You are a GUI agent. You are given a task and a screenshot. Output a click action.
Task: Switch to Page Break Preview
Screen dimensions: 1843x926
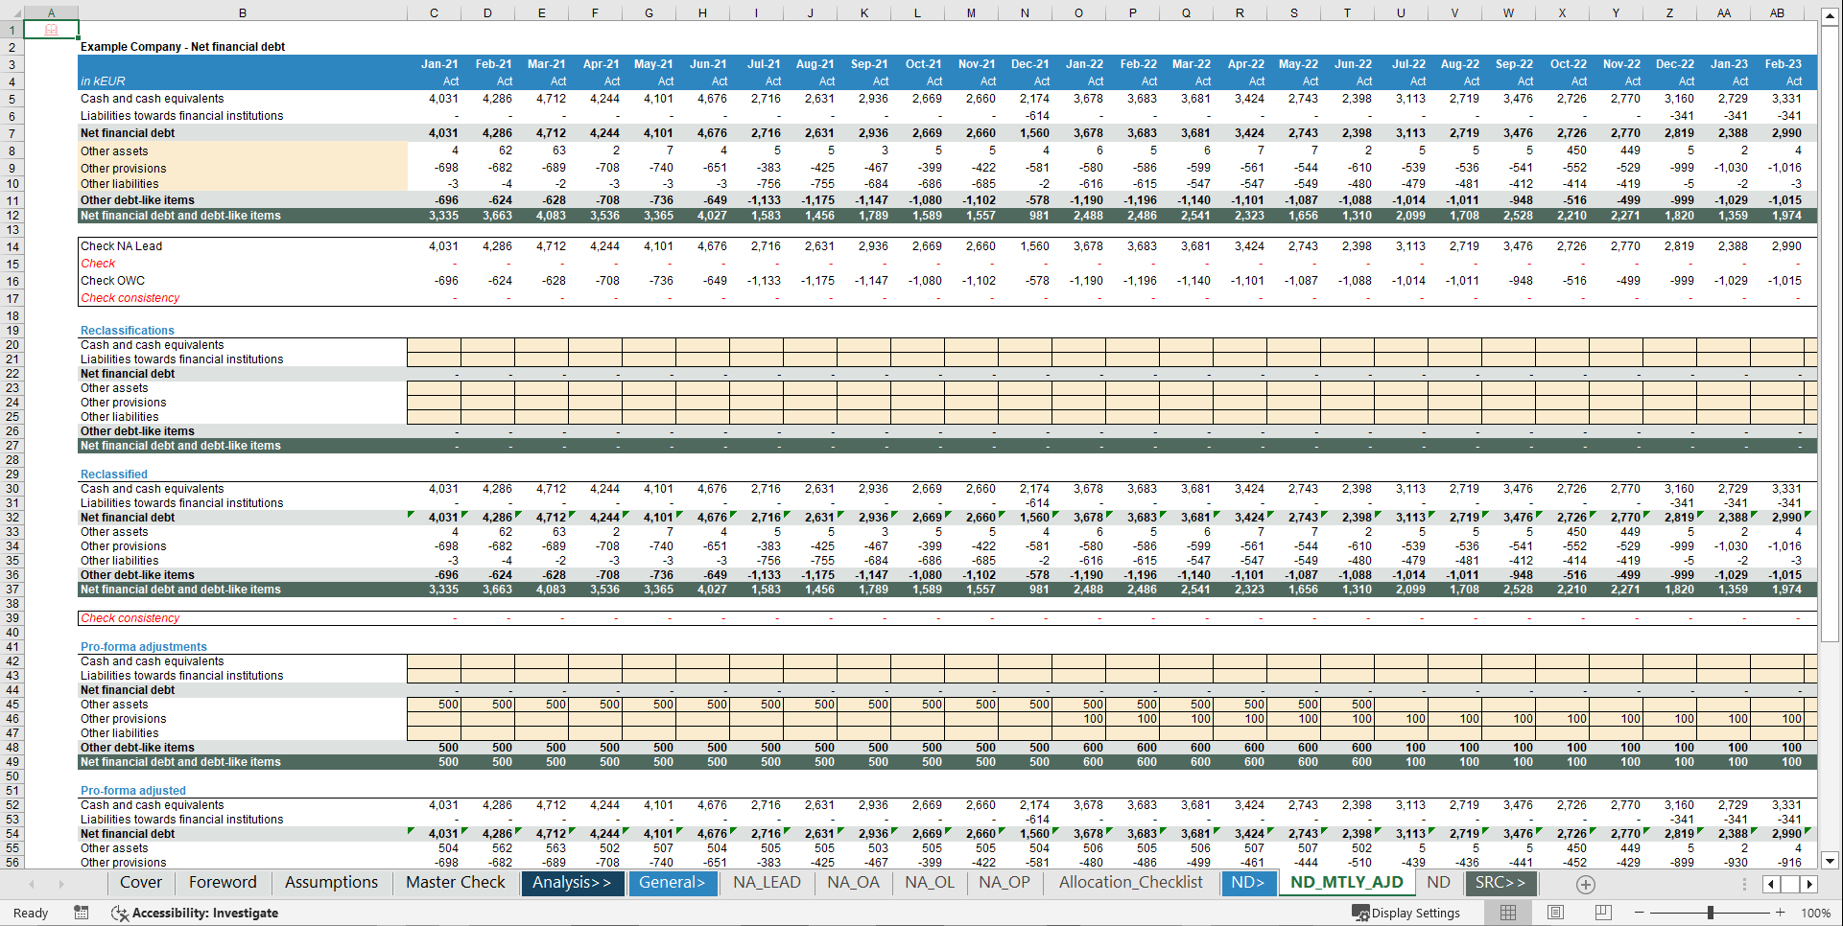[1604, 913]
